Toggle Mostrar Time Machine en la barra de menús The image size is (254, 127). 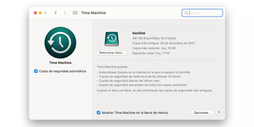coord(99,113)
